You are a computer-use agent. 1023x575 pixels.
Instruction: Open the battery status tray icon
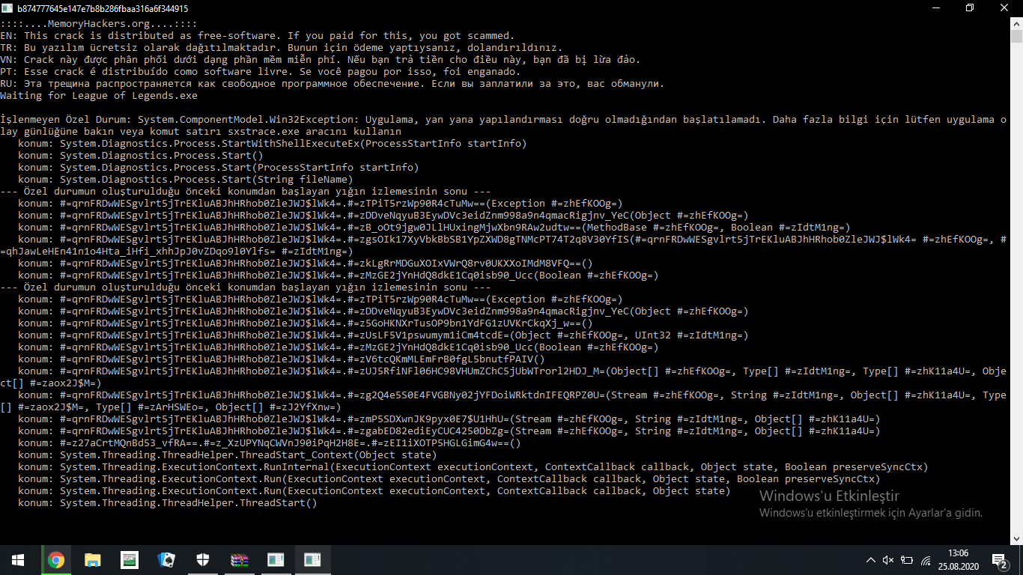pos(907,560)
